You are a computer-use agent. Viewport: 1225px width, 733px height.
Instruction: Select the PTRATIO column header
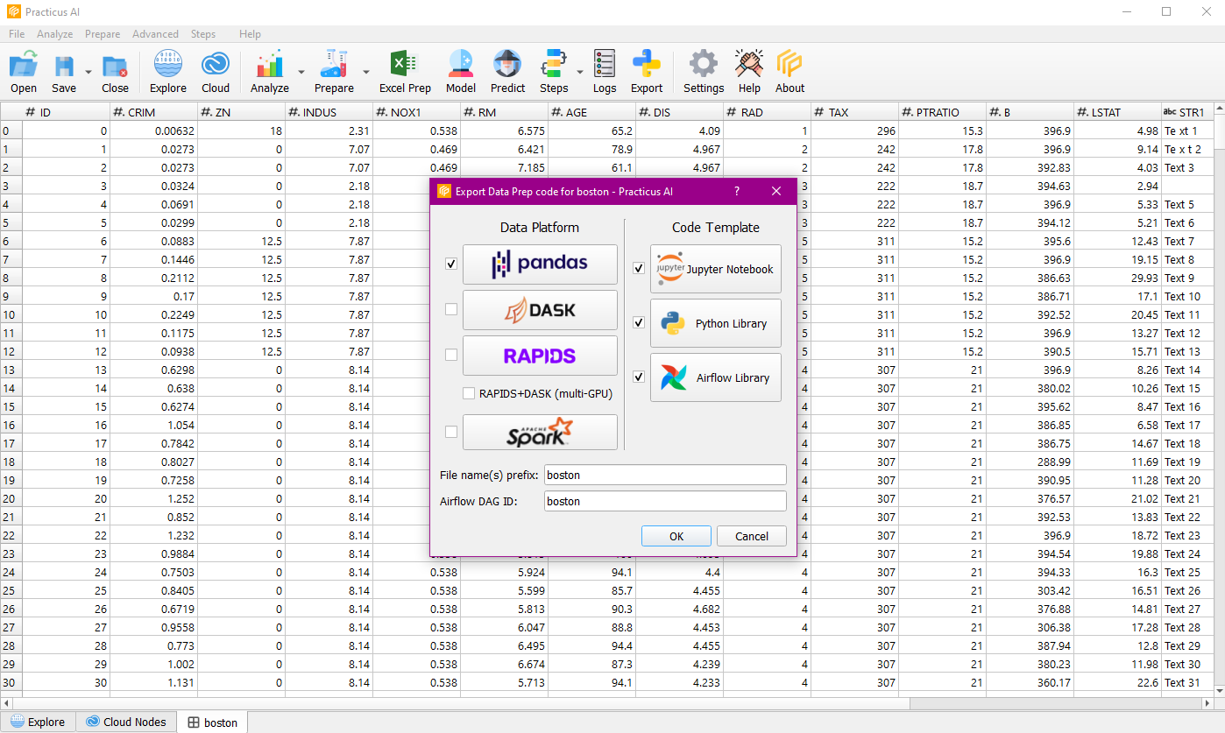click(942, 112)
